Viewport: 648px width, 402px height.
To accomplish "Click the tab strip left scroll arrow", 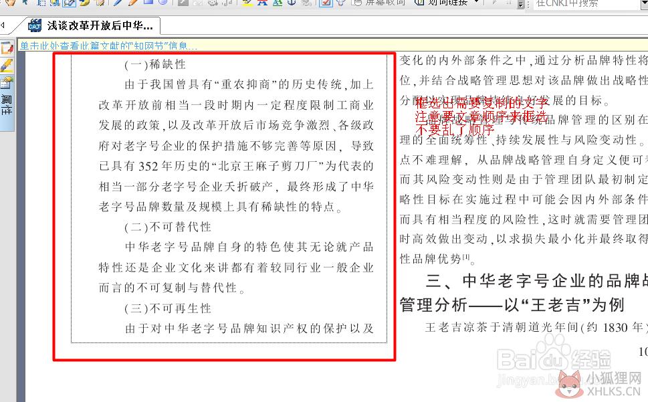I will point(3,25).
